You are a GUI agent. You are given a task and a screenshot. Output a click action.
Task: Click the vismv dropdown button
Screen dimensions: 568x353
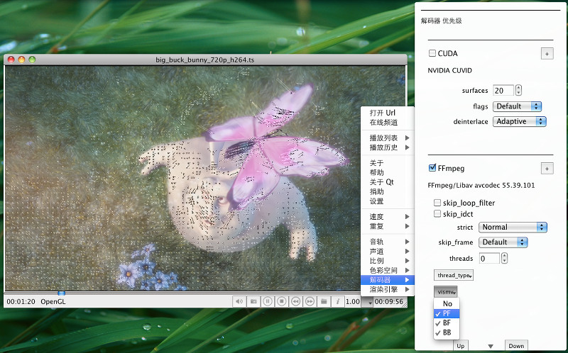[446, 291]
